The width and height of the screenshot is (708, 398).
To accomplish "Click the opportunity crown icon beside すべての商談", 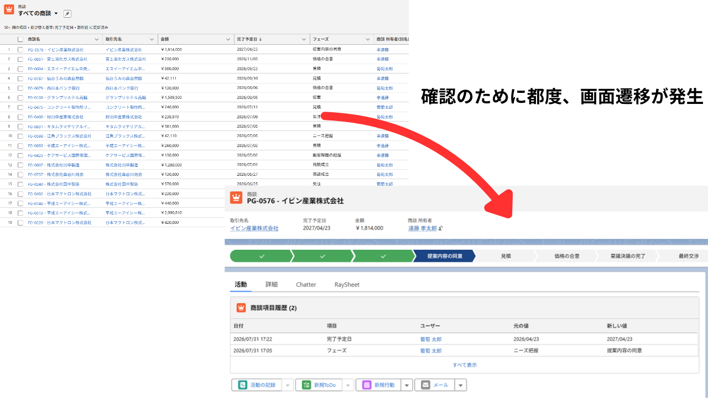I will [x=9, y=9].
